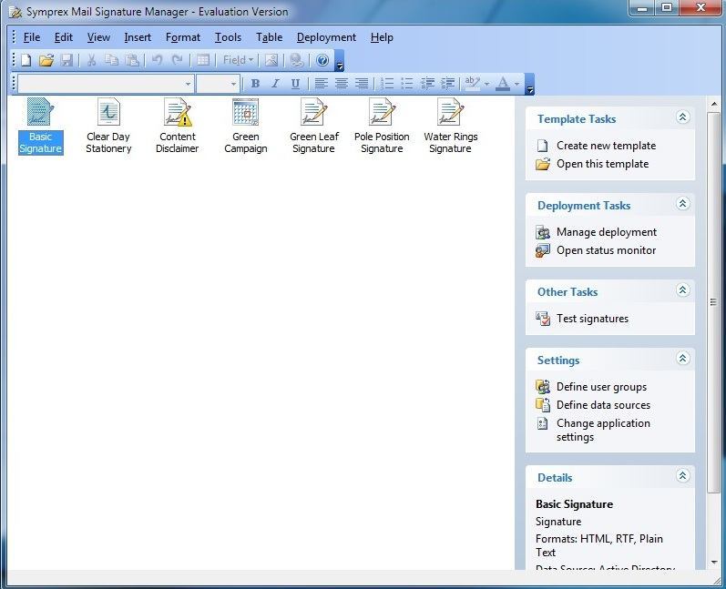
Task: Click Manage deployment link
Action: coord(607,232)
